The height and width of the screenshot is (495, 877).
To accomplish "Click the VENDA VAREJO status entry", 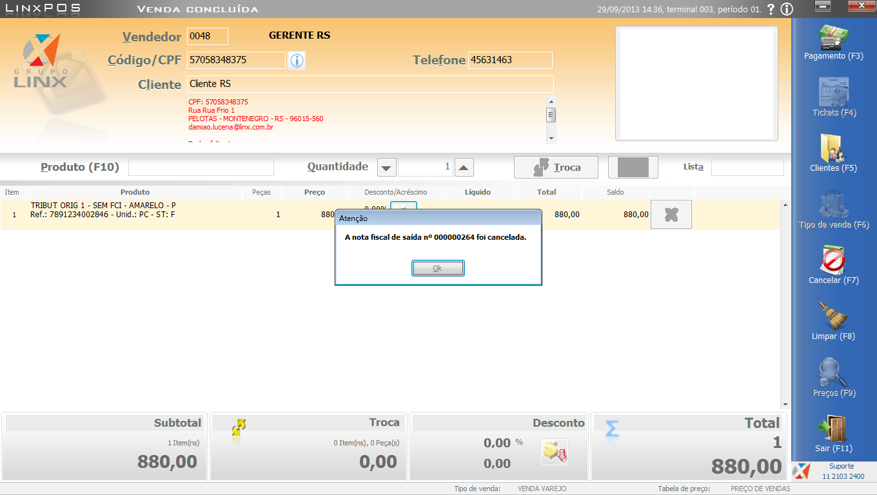I will click(542, 489).
